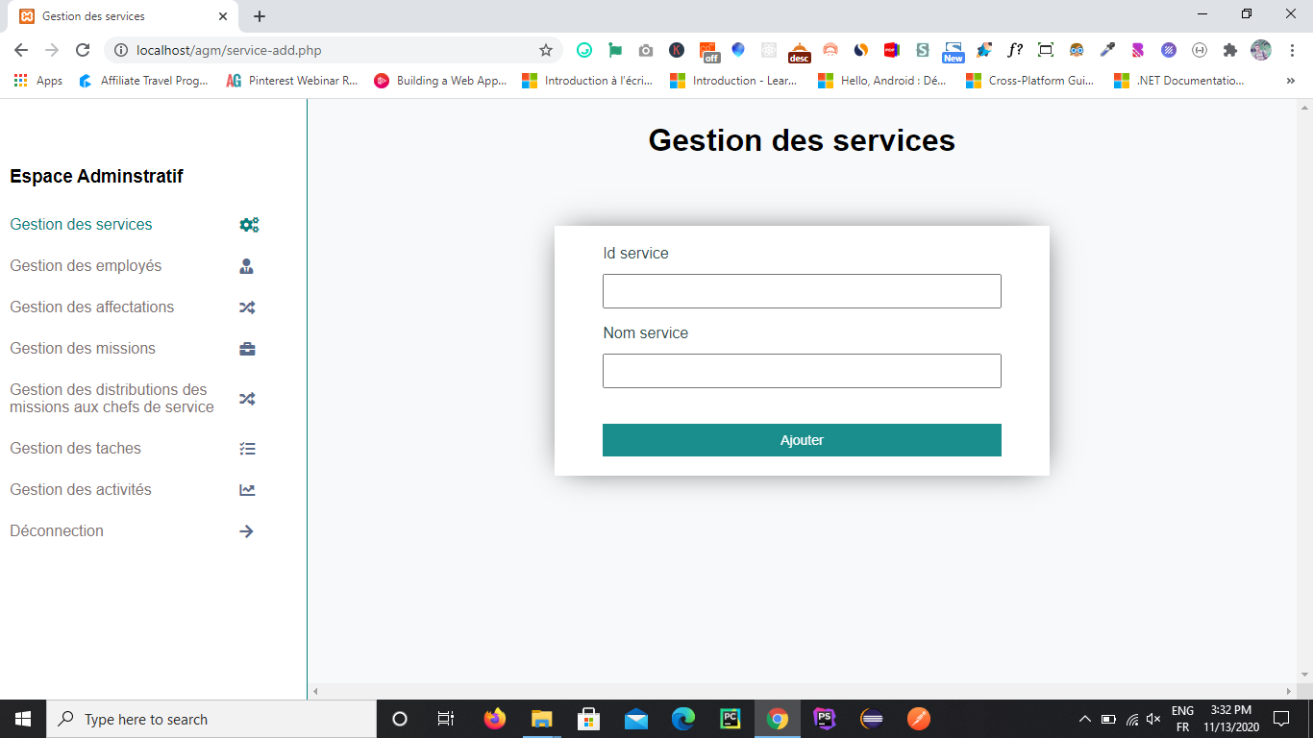Click the f? font finder extension
This screenshot has width=1313, height=738.
click(1015, 50)
